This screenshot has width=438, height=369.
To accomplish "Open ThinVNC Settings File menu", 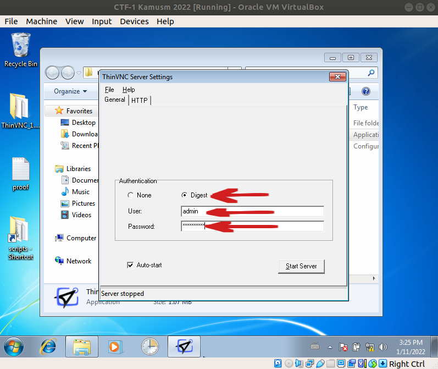I will (x=109, y=90).
